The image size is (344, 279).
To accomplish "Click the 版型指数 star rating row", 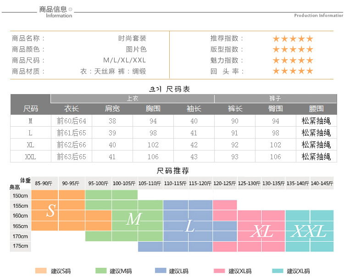I will [x=293, y=50].
